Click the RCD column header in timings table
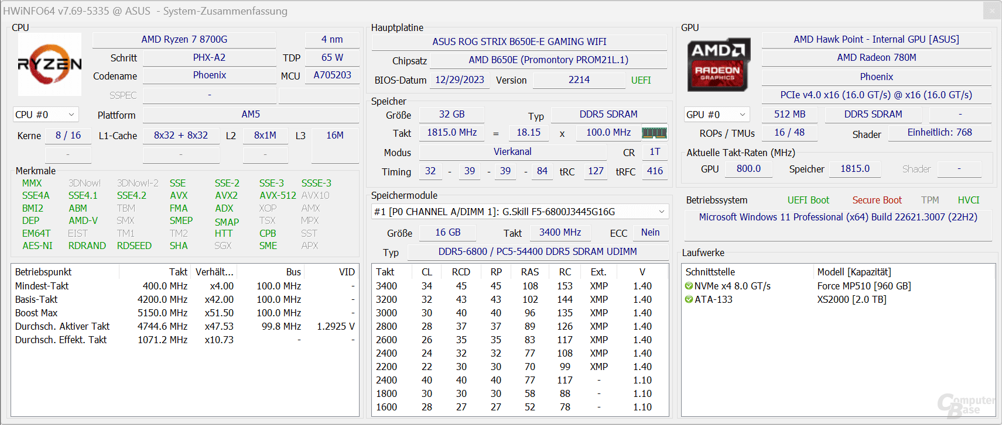Image resolution: width=1002 pixels, height=425 pixels. click(461, 272)
